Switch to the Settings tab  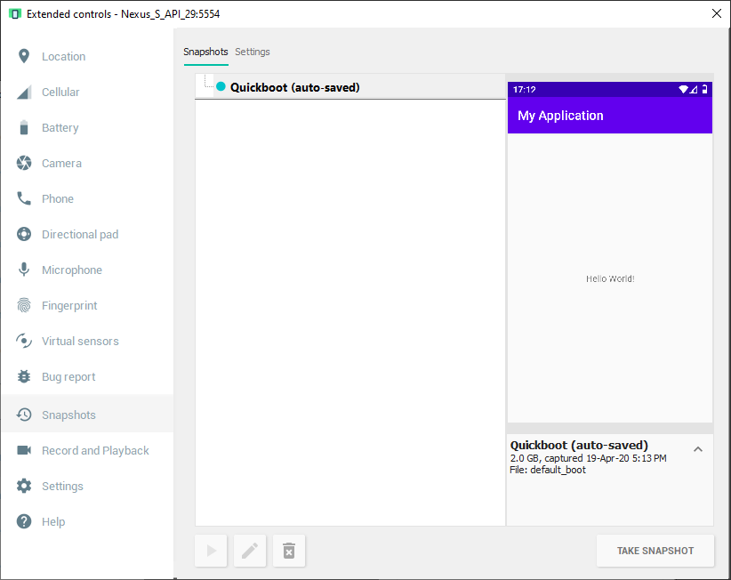(x=253, y=52)
